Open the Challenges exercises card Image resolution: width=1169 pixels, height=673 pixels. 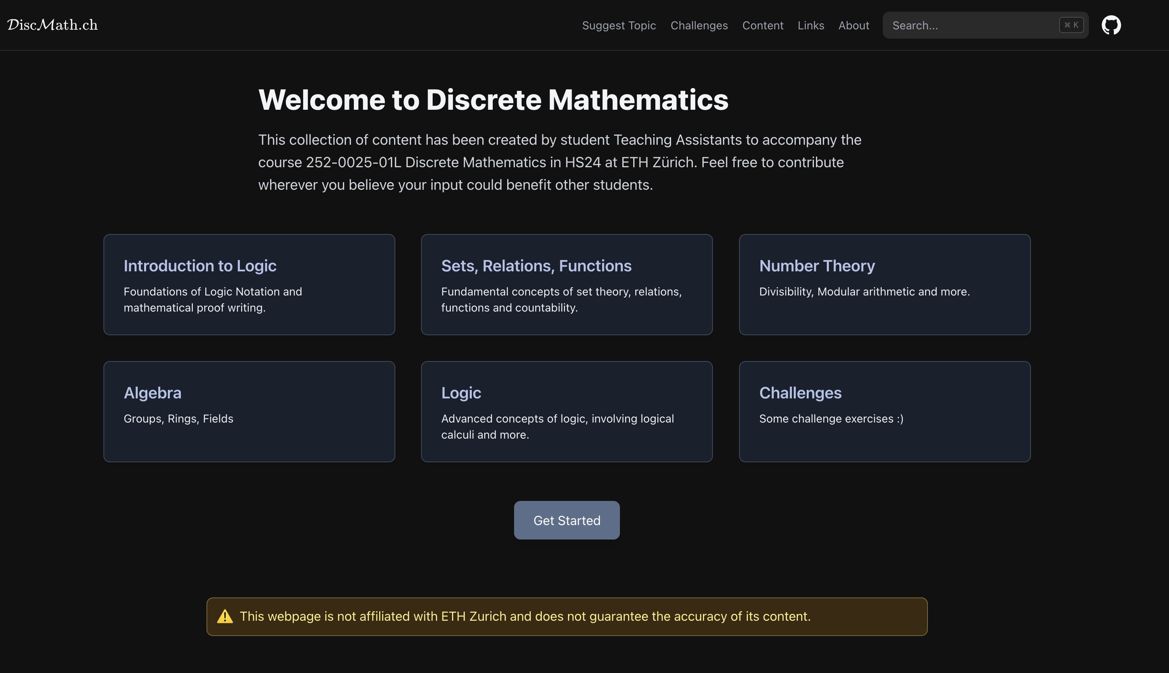[x=884, y=411]
